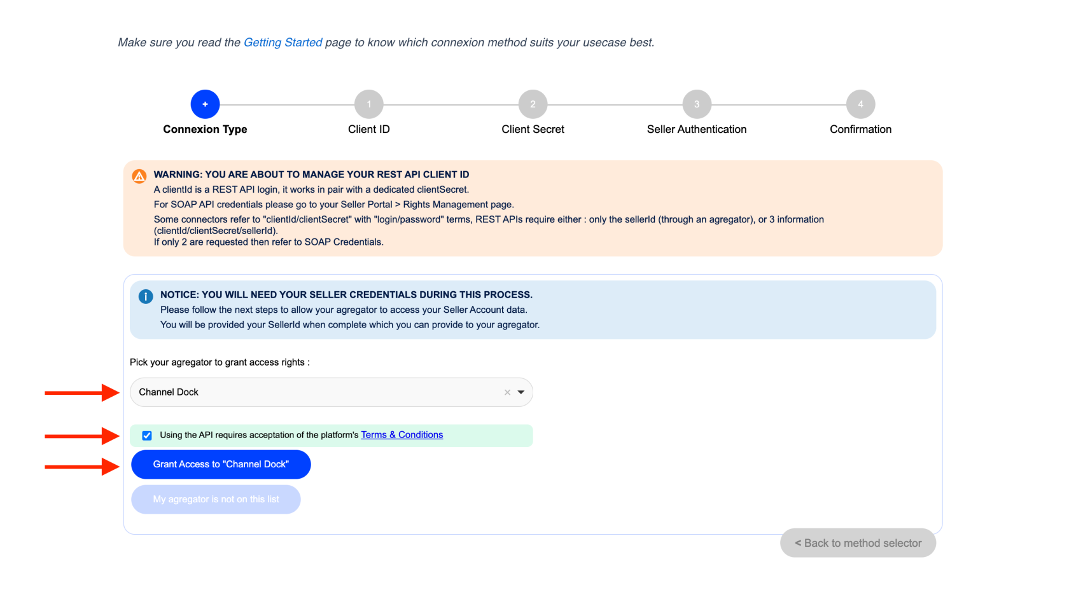Open the Terms & Conditions link

[402, 435]
